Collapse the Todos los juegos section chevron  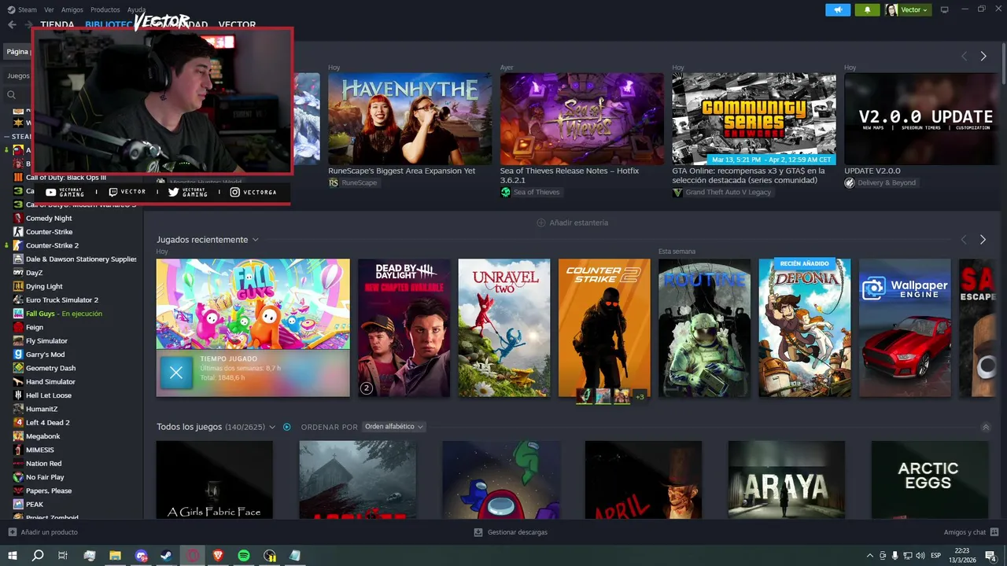(986, 427)
